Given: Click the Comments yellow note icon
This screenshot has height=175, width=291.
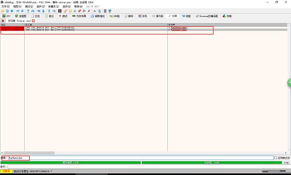Looking at the screenshot, I should [x=70, y=11].
